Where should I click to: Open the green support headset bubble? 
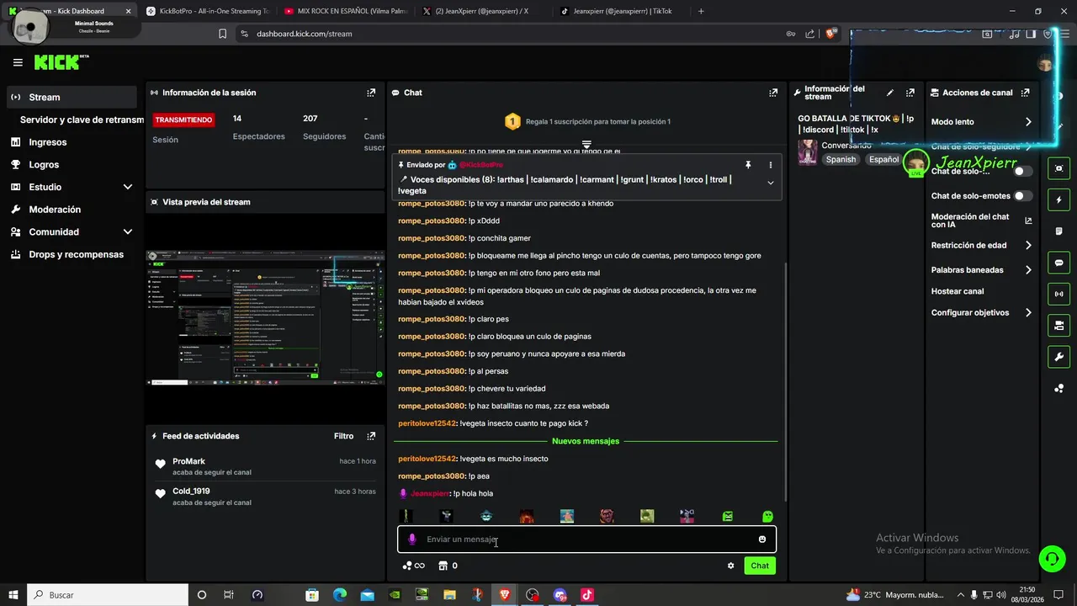[x=1051, y=559]
